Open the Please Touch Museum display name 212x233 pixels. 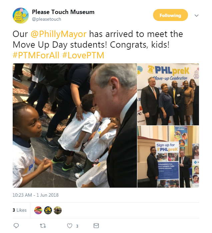[63, 12]
